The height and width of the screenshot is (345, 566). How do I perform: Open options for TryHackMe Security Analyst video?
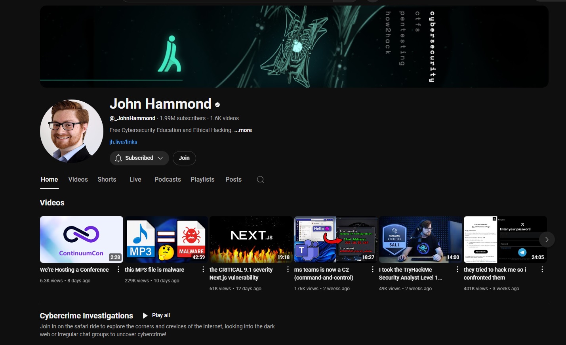click(x=457, y=270)
